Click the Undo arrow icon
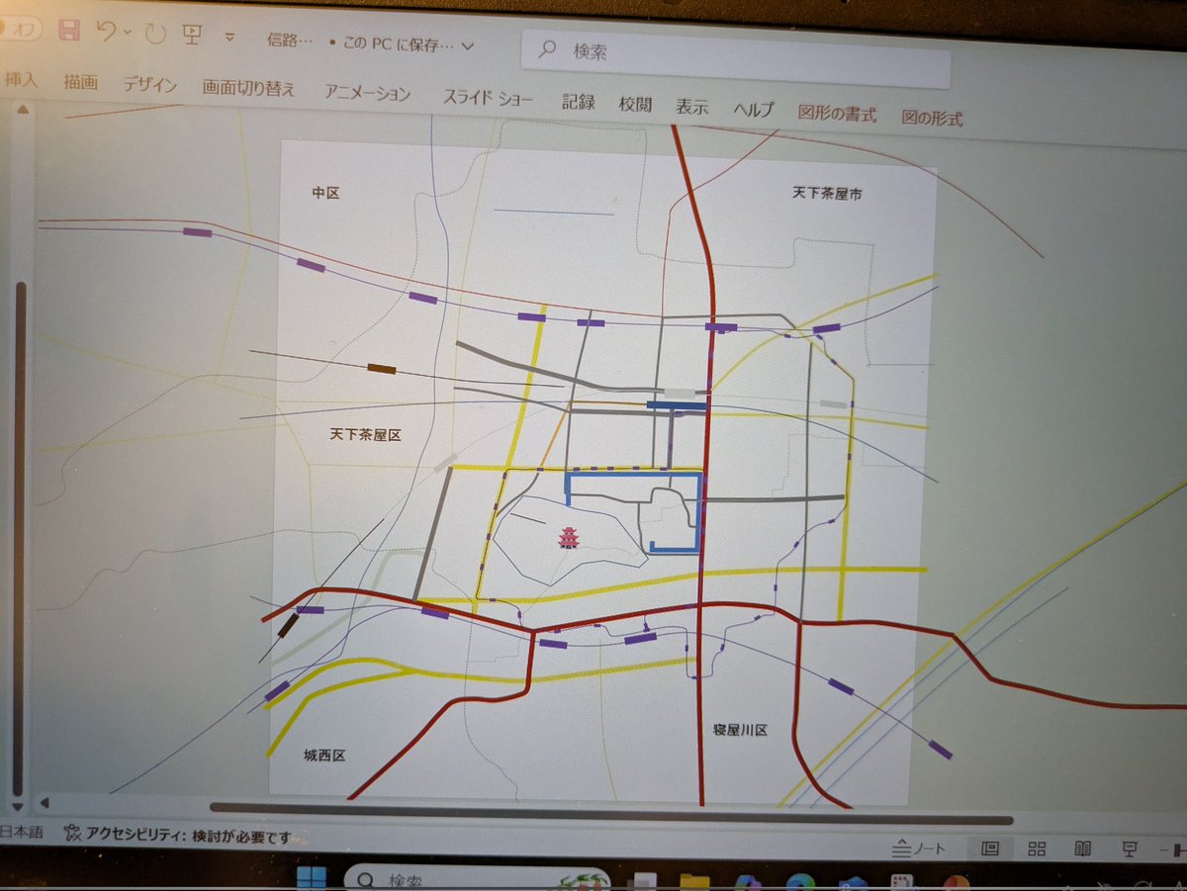 [x=107, y=33]
